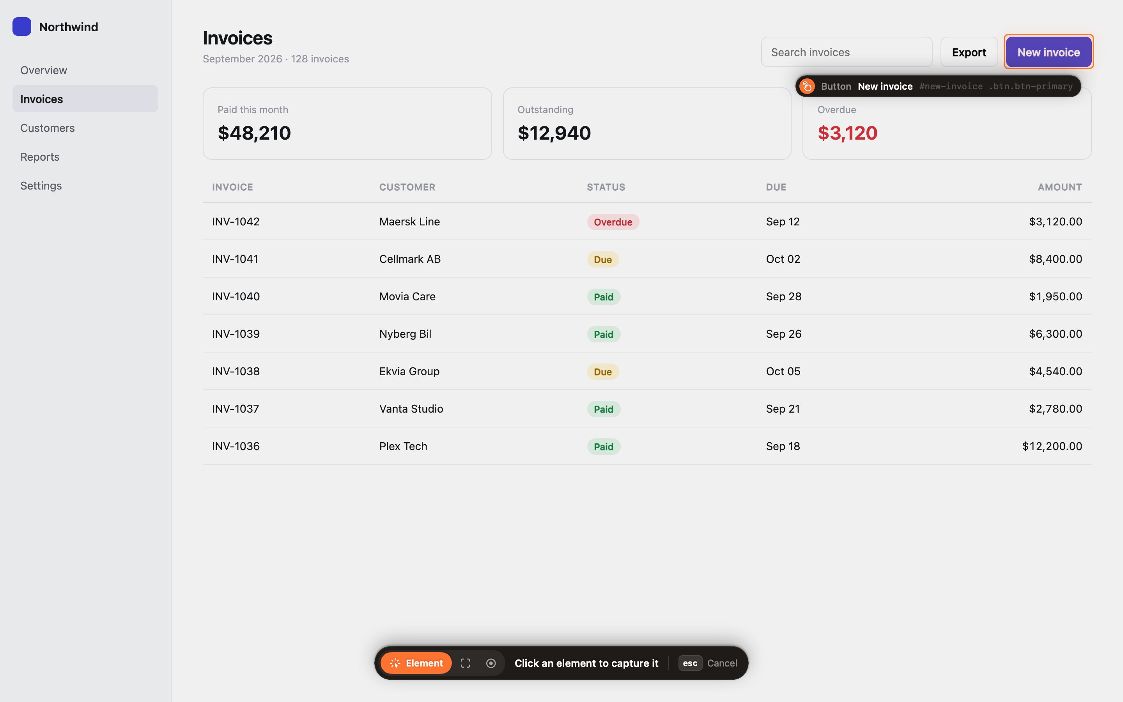Choose the screen record circle icon
The image size is (1123, 702).
pos(491,663)
